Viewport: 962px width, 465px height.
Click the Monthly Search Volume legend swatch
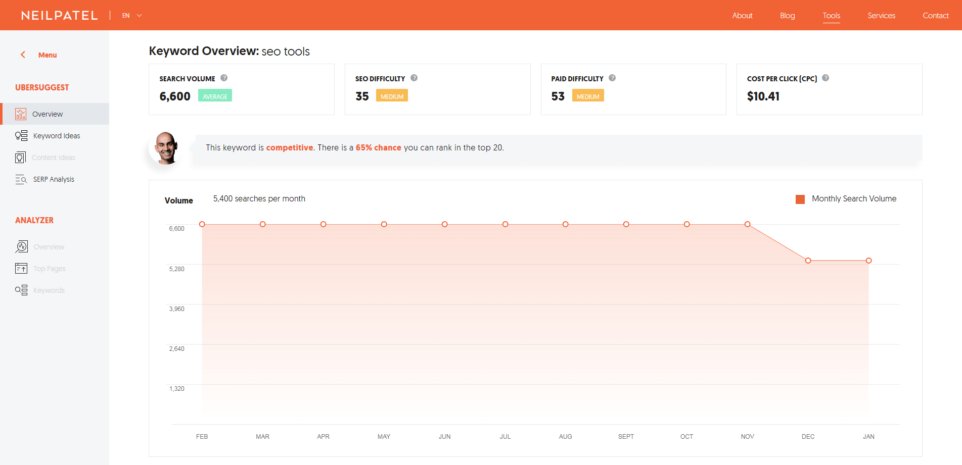point(800,199)
